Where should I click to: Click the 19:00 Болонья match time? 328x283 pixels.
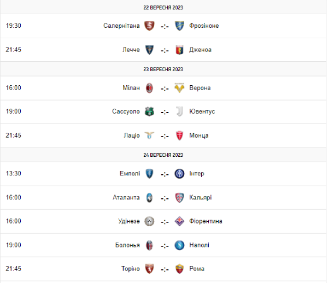[14, 245]
